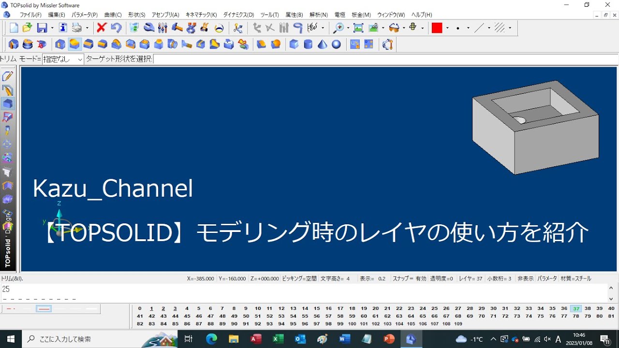Toggle layer 2 in the layer bar
The image size is (619, 348).
pyautogui.click(x=163, y=308)
